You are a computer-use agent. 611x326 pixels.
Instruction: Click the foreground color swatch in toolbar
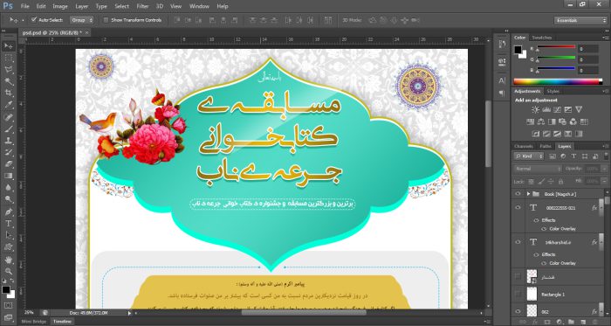click(6, 290)
